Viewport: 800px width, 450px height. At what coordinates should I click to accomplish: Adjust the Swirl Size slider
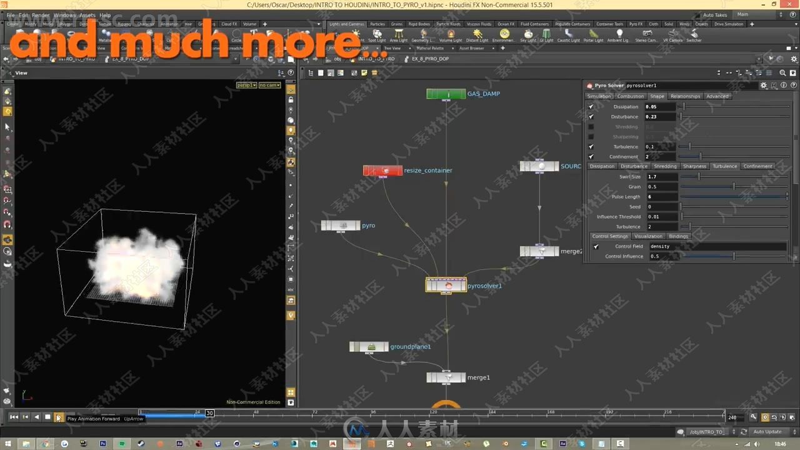click(x=734, y=177)
